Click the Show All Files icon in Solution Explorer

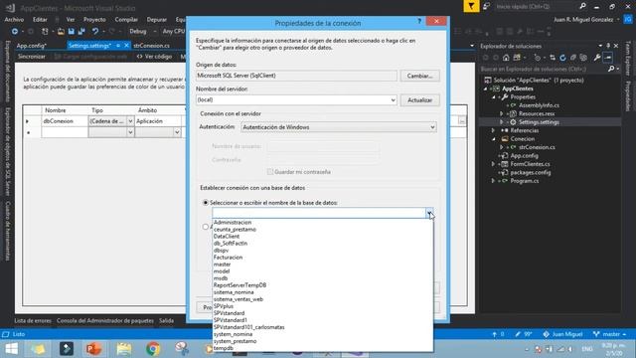tap(583, 58)
